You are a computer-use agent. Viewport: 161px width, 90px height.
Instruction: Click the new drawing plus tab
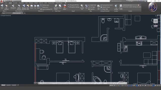pos(25,13)
